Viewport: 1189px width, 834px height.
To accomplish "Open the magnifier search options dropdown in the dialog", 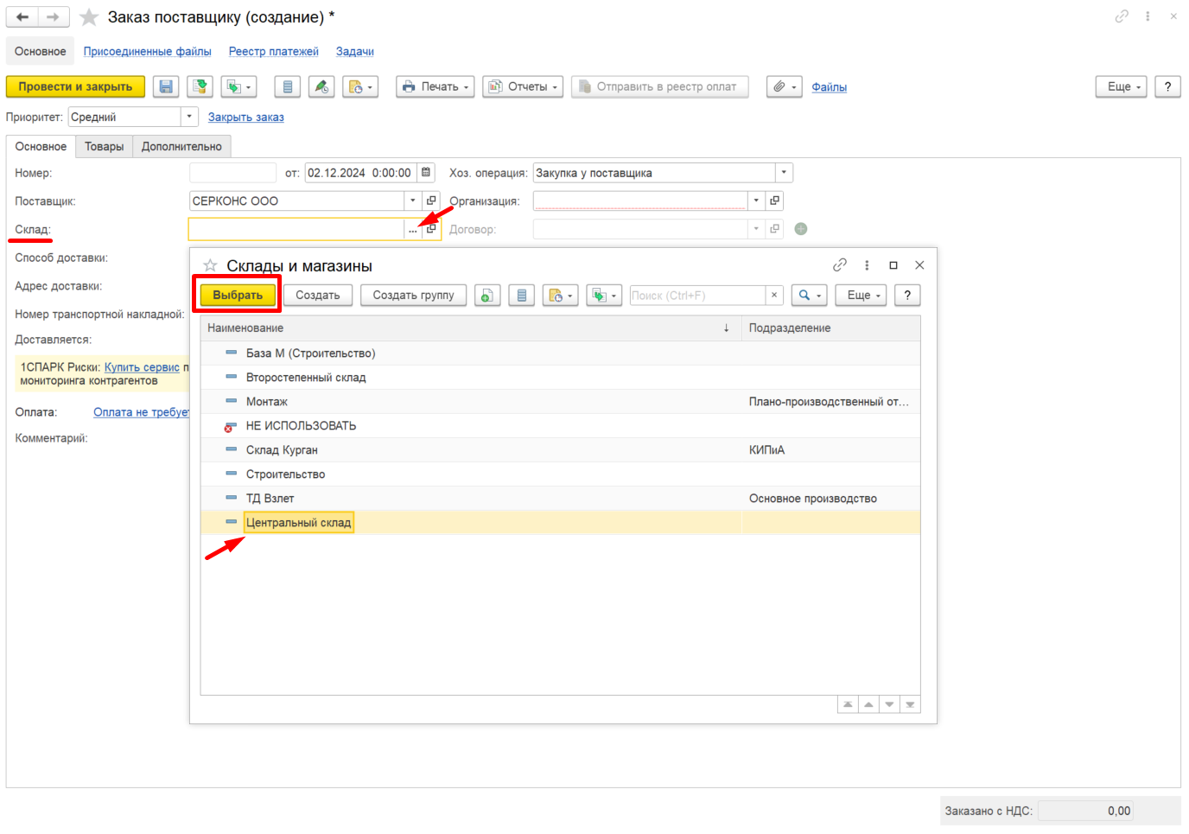I will point(809,296).
